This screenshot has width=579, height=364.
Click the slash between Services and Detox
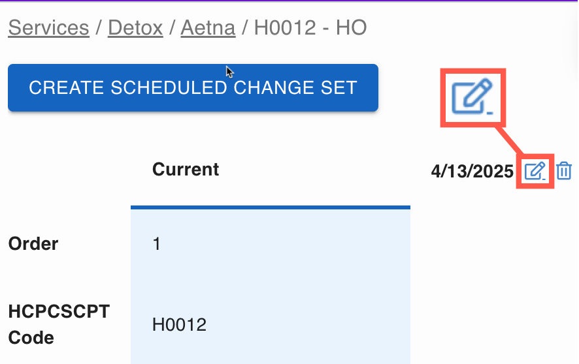pyautogui.click(x=99, y=28)
